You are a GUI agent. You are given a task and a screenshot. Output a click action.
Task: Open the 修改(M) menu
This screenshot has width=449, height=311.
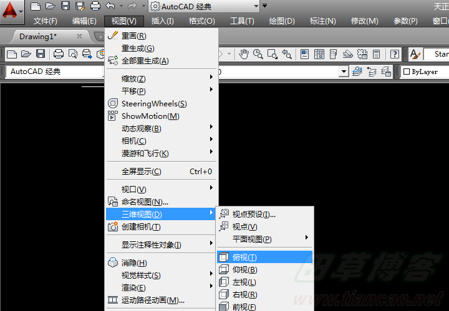(365, 21)
